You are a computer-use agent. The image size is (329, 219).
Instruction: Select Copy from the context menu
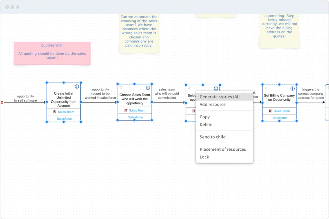205,117
